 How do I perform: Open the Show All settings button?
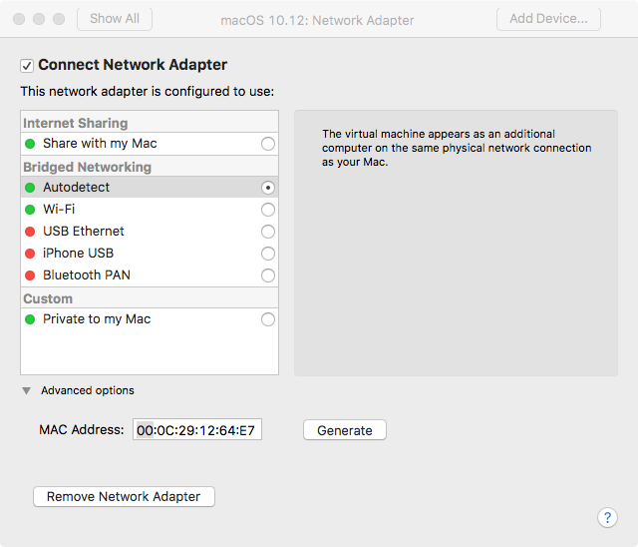(115, 19)
